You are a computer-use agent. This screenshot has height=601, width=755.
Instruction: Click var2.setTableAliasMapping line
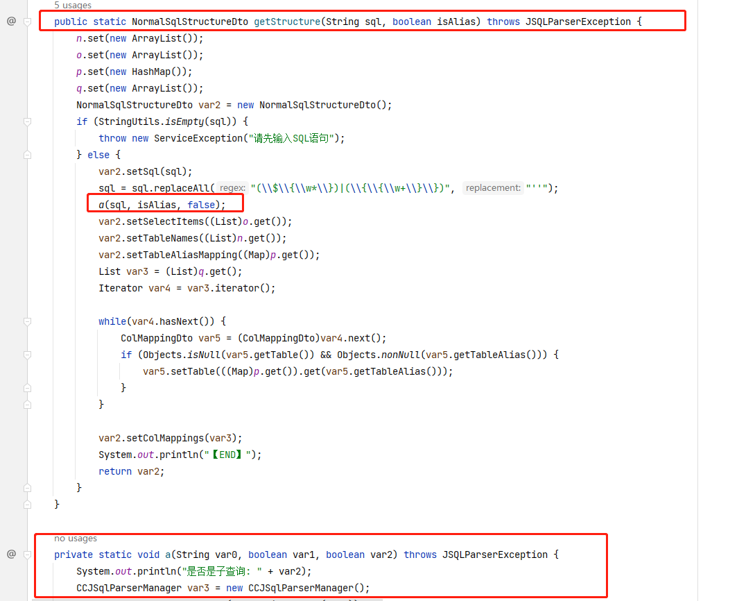point(209,255)
